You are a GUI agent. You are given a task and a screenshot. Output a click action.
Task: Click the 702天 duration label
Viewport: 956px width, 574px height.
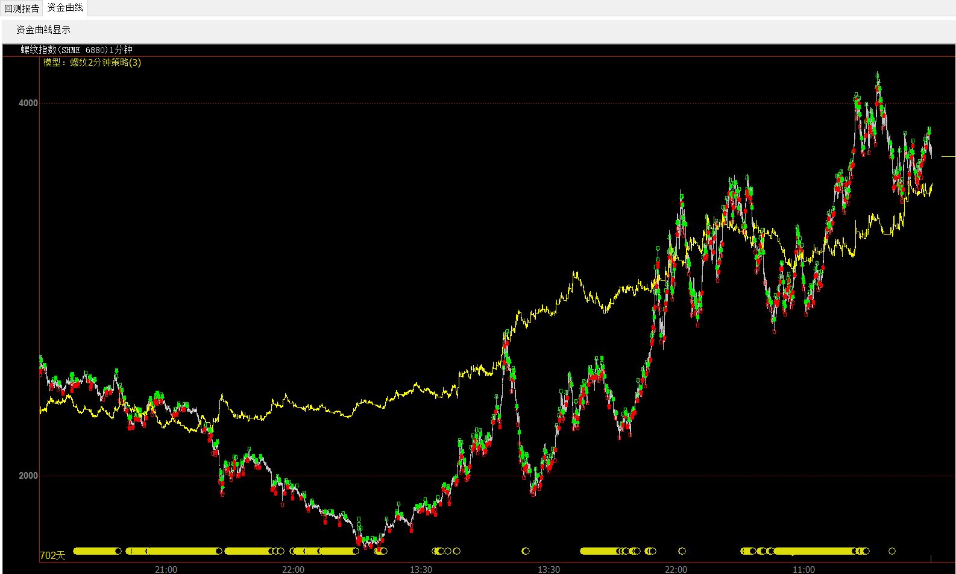[x=52, y=555]
